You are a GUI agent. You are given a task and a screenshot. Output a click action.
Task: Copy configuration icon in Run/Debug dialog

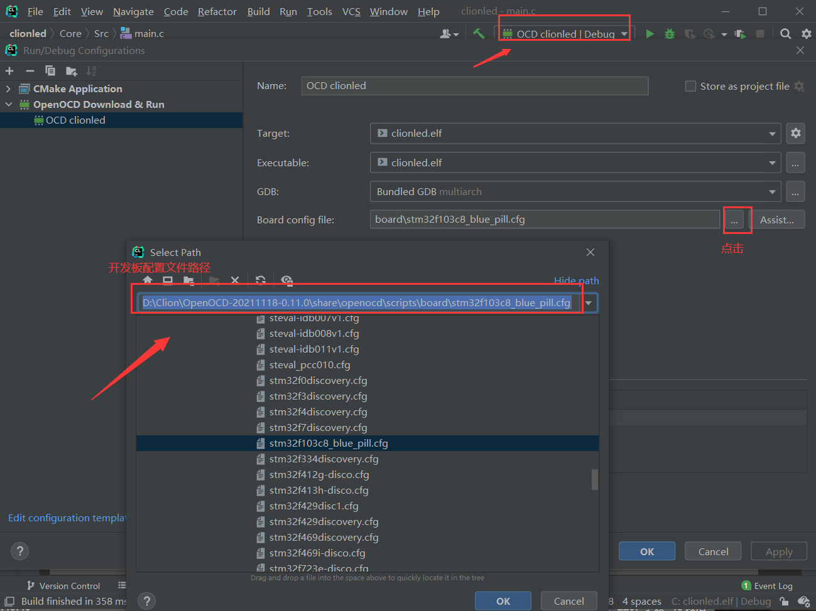point(50,71)
